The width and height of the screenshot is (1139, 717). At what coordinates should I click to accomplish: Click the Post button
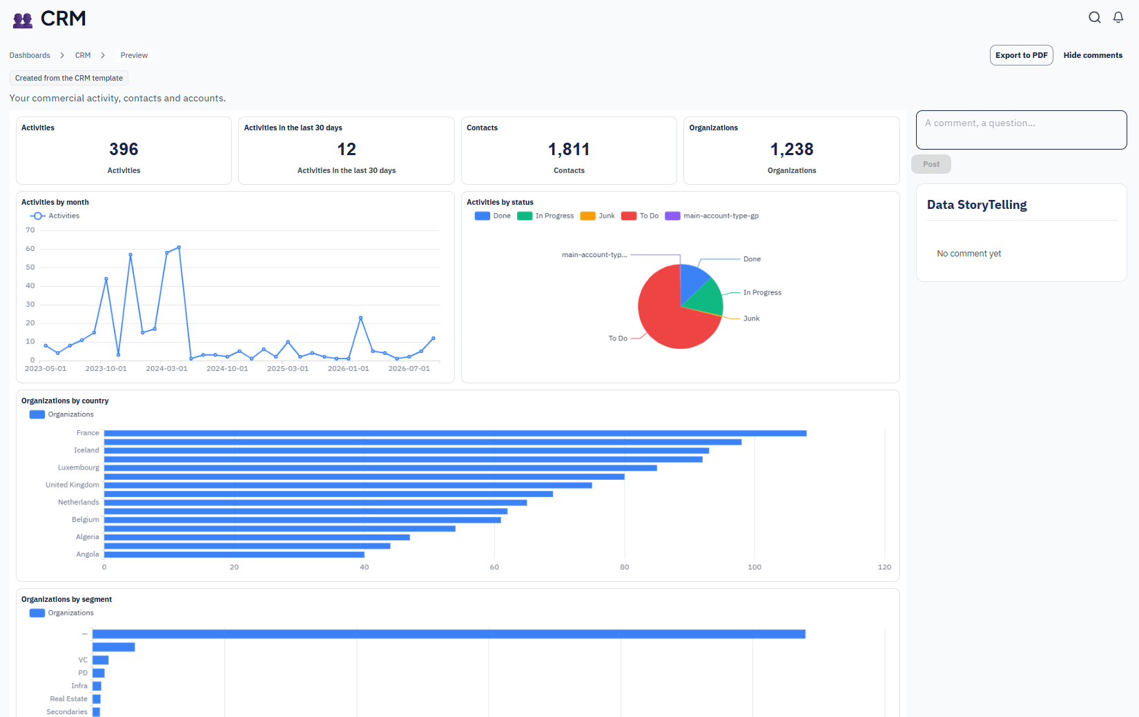pos(931,164)
